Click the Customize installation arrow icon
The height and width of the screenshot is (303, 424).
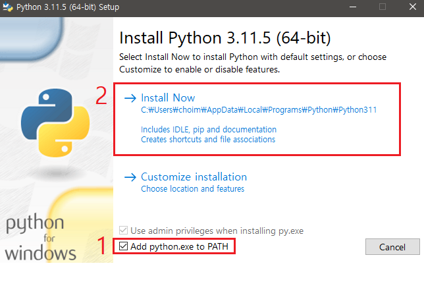click(130, 177)
